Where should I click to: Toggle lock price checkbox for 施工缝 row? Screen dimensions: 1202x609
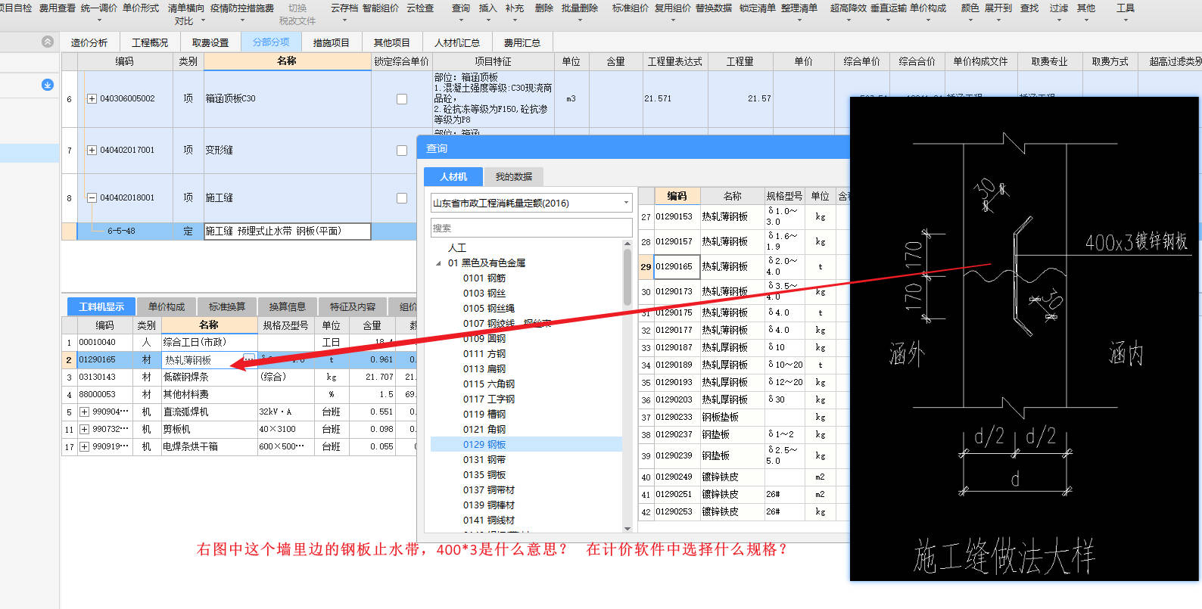pyautogui.click(x=402, y=198)
